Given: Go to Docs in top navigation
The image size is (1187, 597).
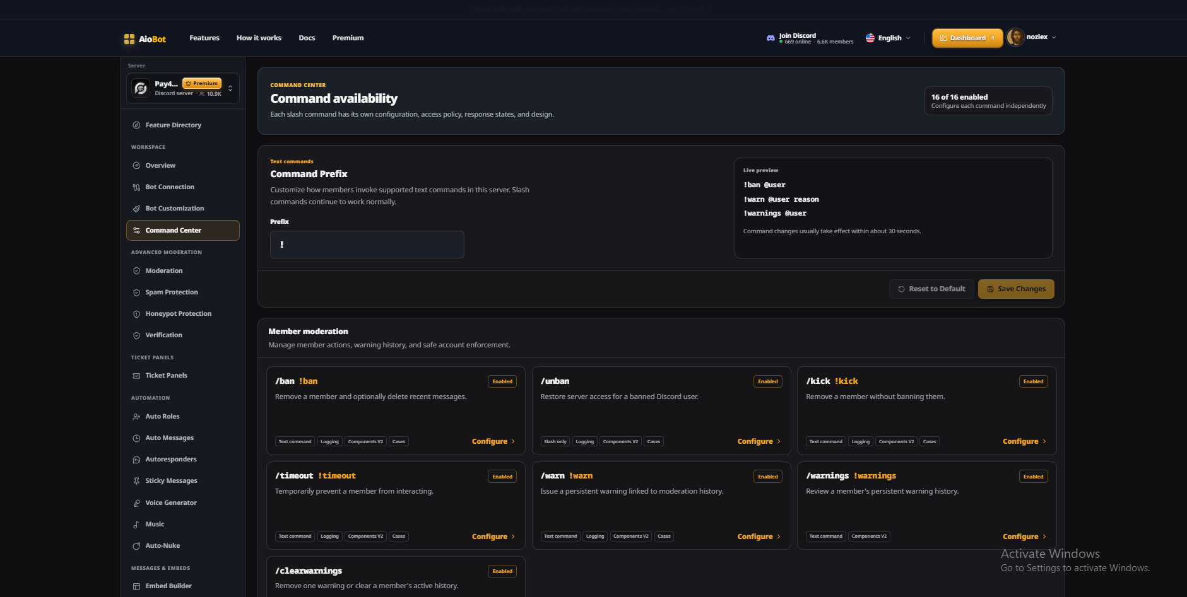Looking at the screenshot, I should [307, 38].
